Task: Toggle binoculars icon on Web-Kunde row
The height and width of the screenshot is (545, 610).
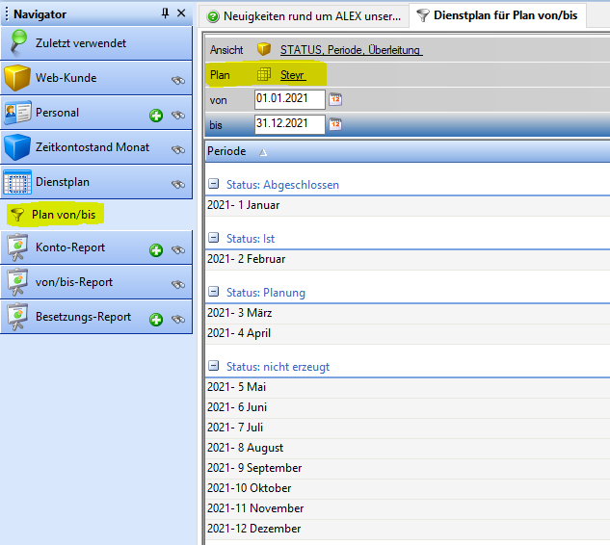Action: click(178, 81)
